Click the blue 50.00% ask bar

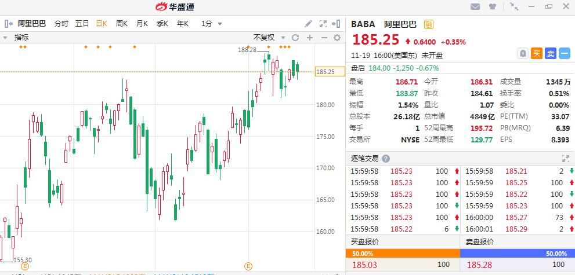[x=518, y=254]
